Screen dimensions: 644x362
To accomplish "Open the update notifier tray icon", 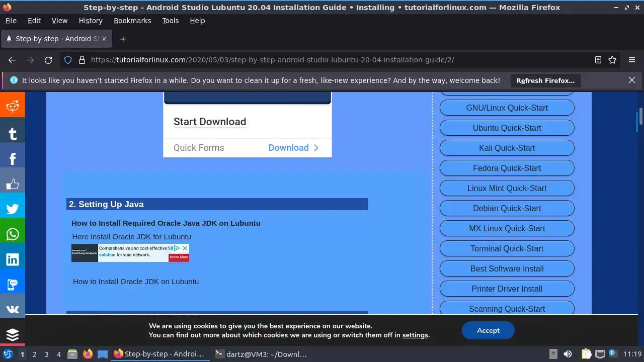I will [x=613, y=354].
